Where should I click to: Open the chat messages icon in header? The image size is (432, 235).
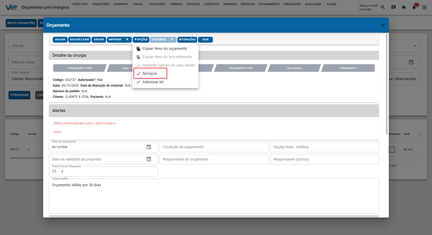[393, 7]
